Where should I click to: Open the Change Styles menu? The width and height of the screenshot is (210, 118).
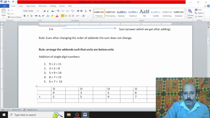pos(190,13)
